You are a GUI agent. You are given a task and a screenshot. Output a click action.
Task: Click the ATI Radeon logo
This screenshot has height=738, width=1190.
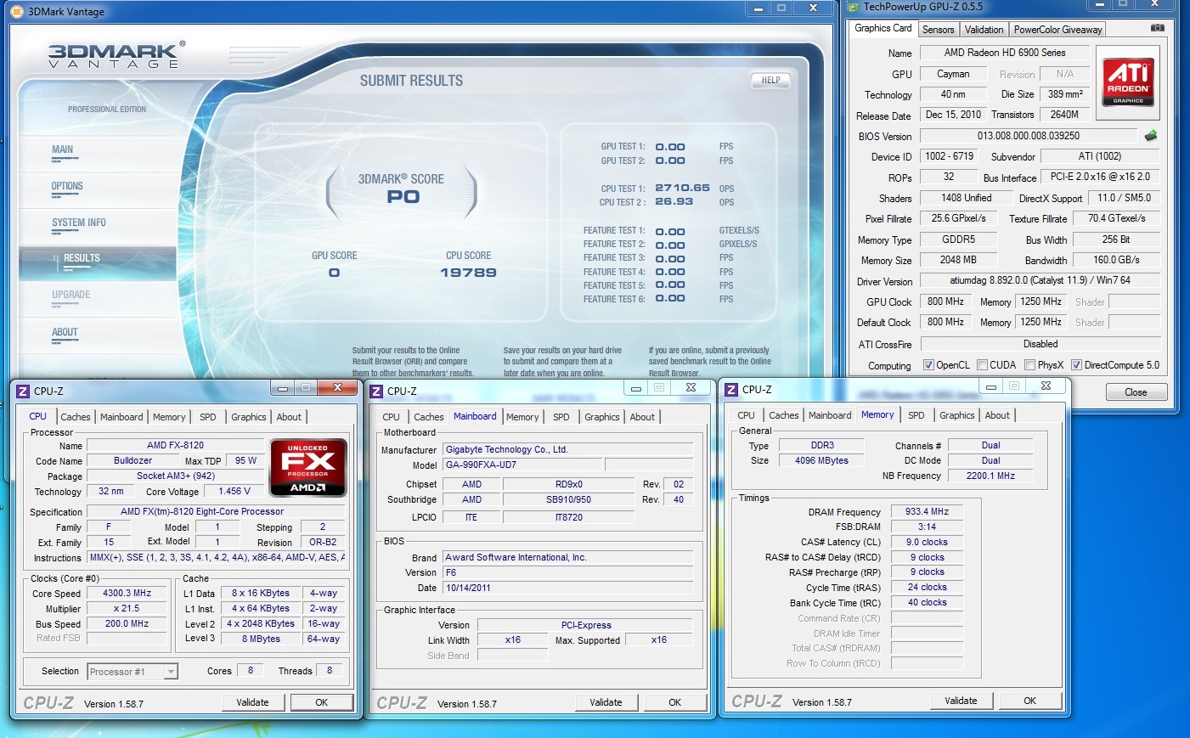(x=1128, y=82)
